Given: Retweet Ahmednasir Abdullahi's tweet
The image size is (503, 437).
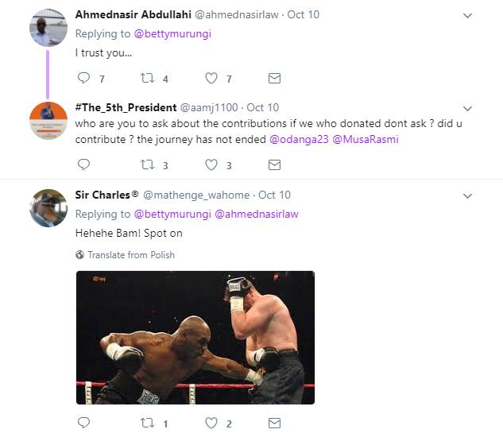Looking at the screenshot, I should (x=148, y=78).
